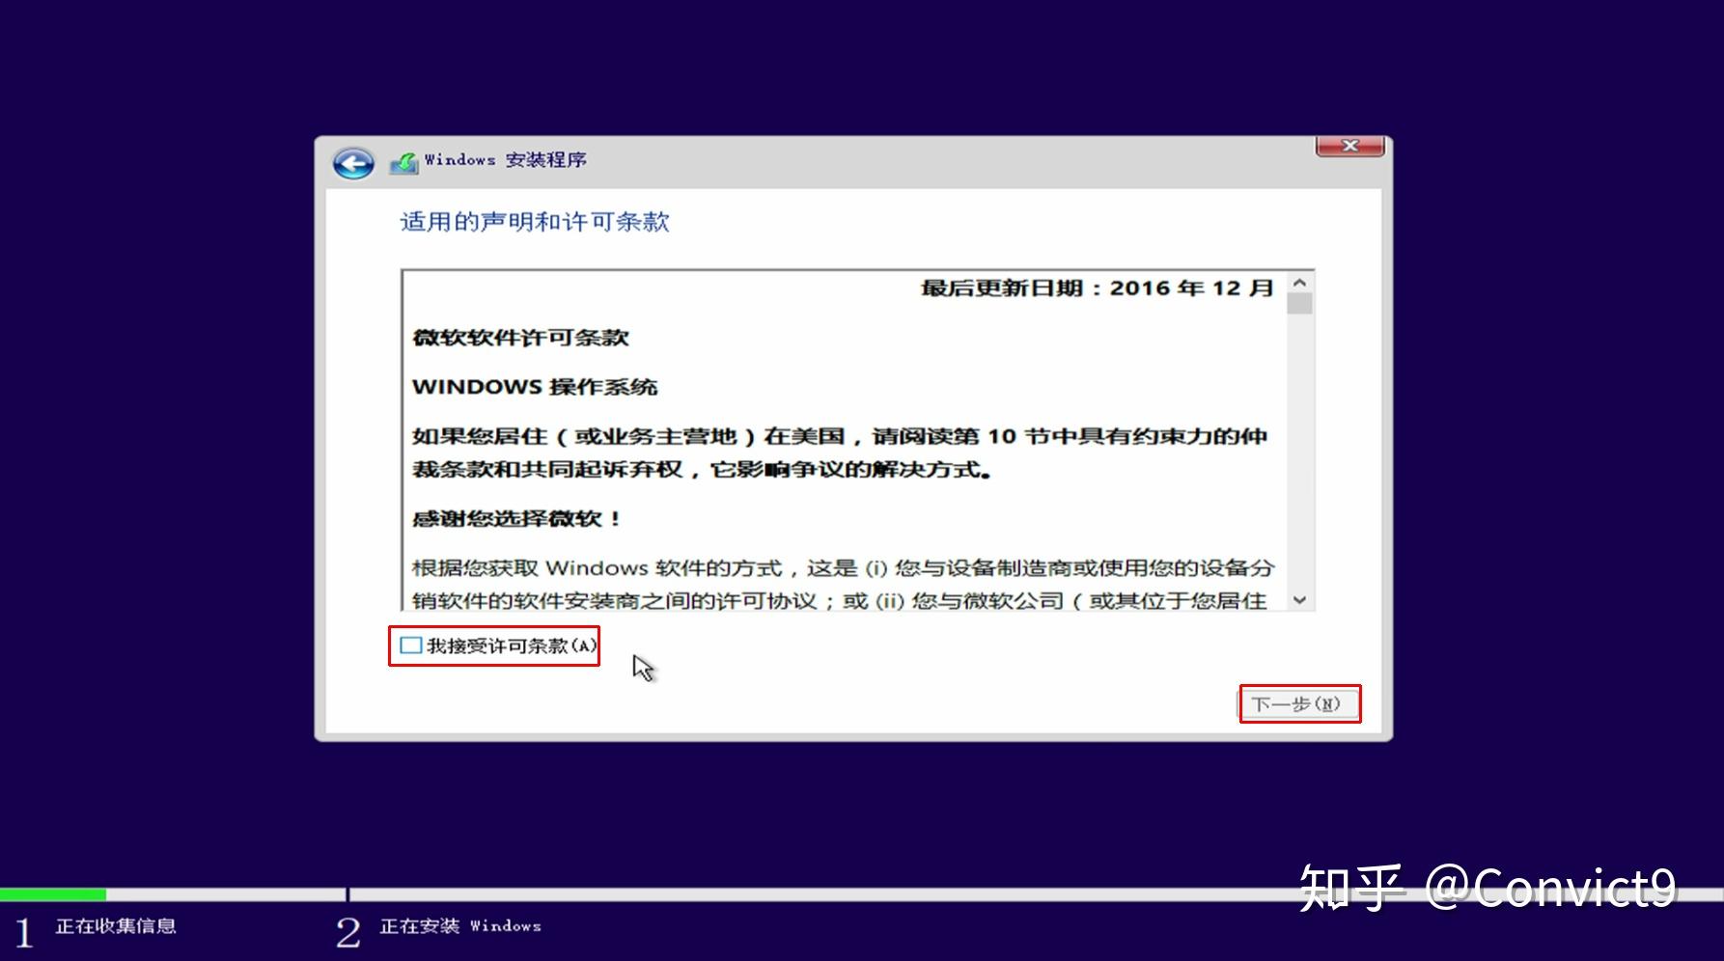Click the license text scrollbar thumb
The height and width of the screenshot is (961, 1724).
(x=1299, y=304)
